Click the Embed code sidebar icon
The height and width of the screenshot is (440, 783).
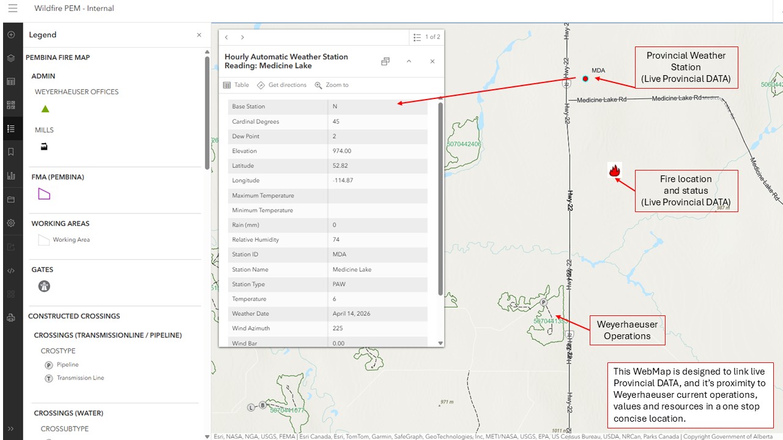(11, 270)
